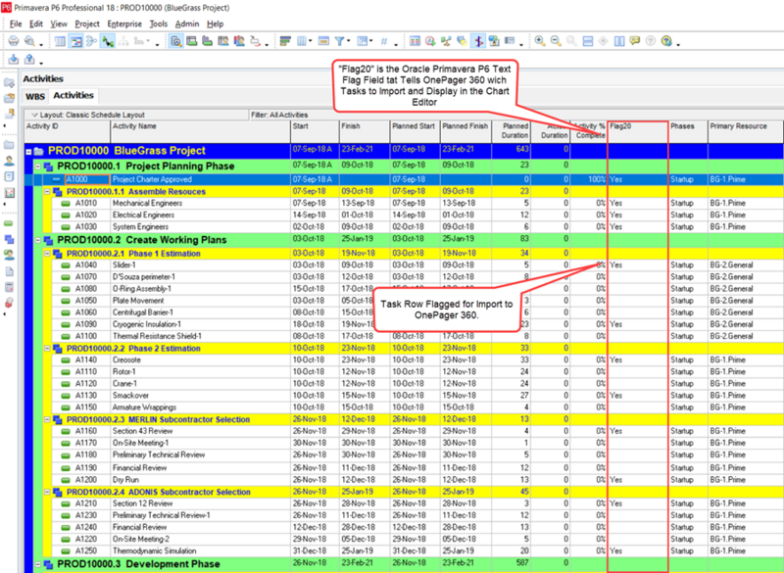Show the Activity Table view icon

click(60, 41)
